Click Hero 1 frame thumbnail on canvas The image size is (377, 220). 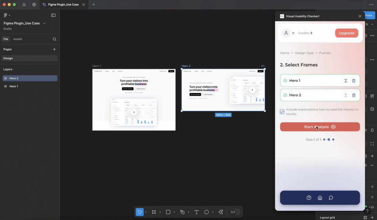pos(134,100)
